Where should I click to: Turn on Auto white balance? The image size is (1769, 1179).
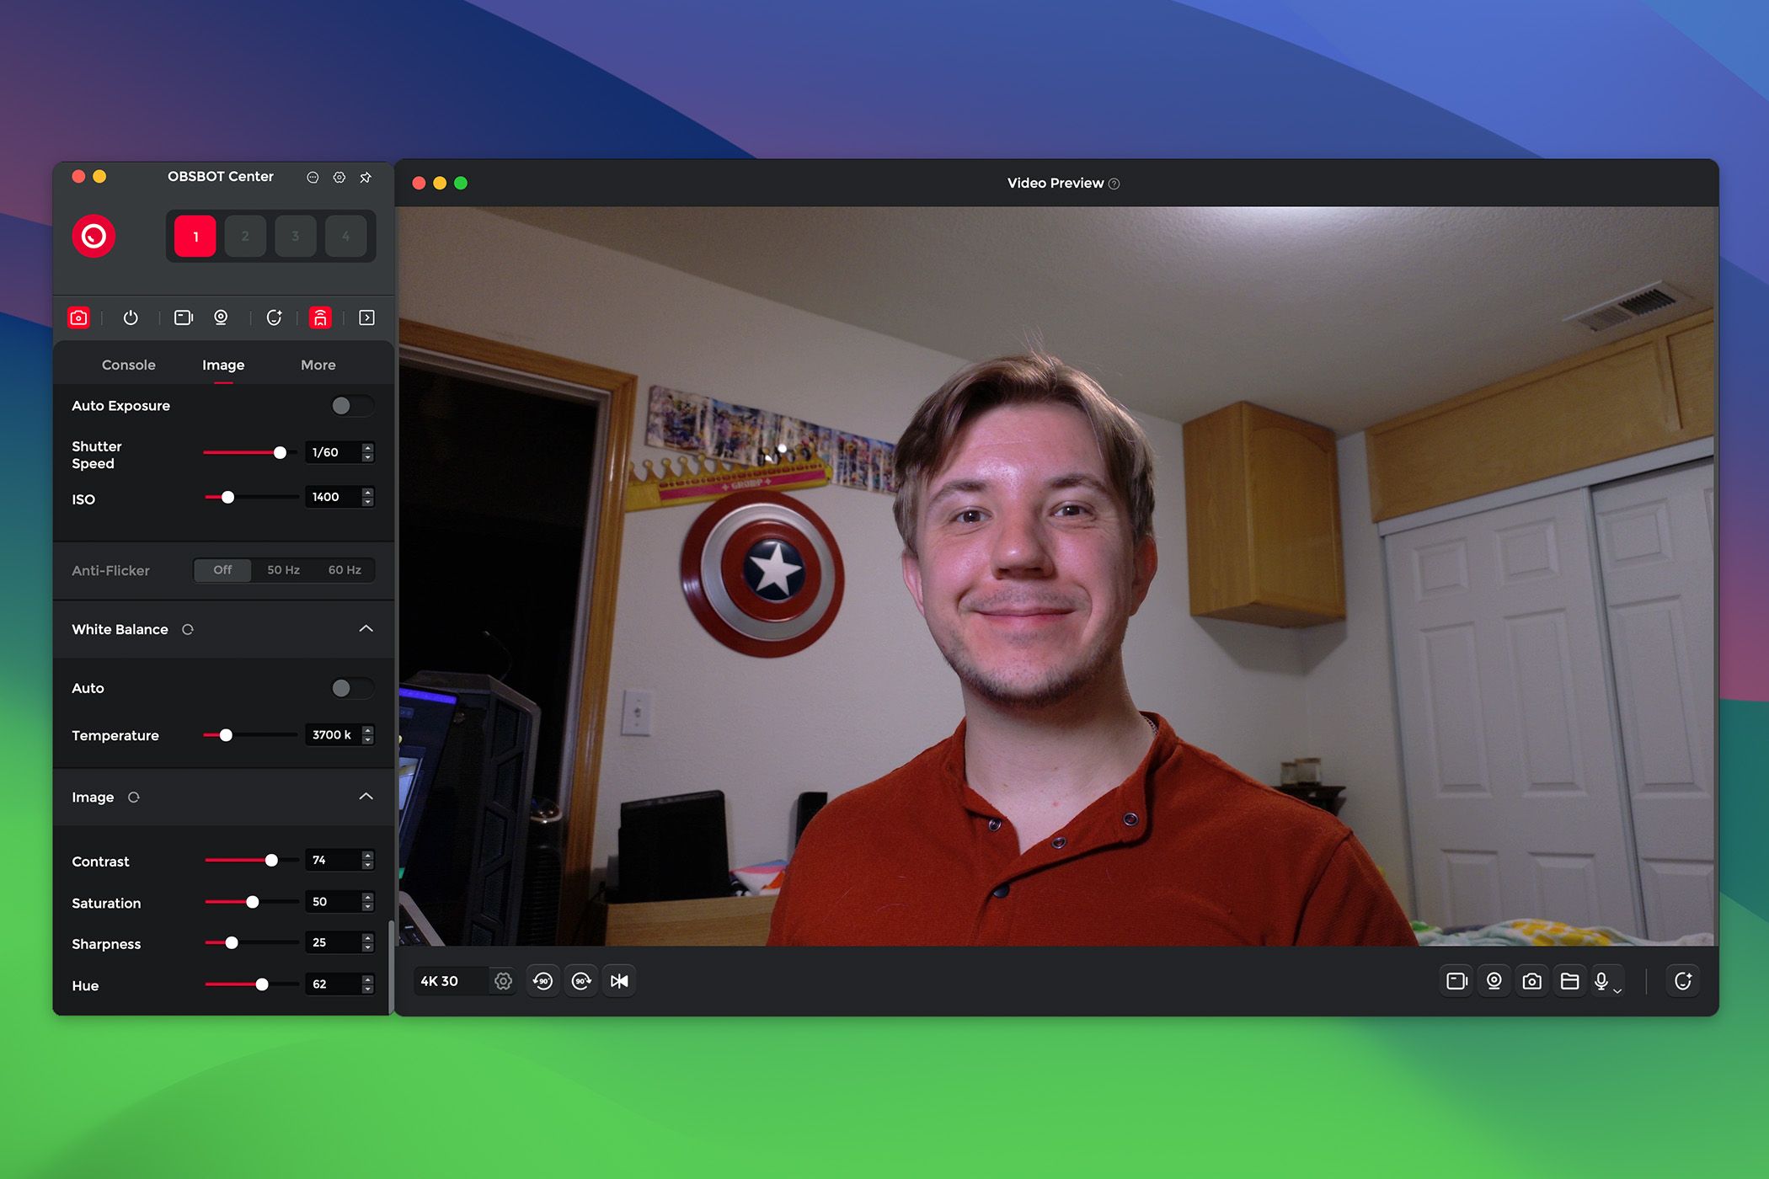tap(351, 688)
